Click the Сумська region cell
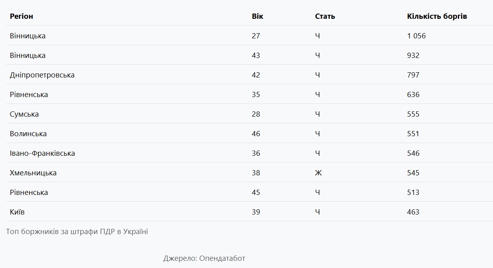 pyautogui.click(x=24, y=114)
